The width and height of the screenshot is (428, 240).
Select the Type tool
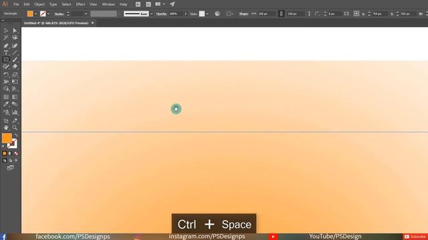click(x=6, y=53)
